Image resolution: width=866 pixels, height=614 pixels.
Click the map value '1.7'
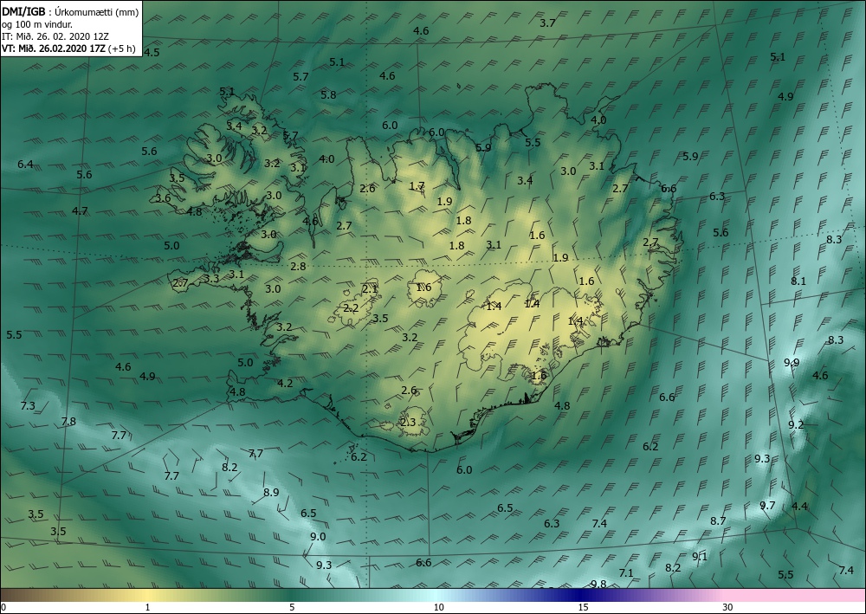pos(417,186)
